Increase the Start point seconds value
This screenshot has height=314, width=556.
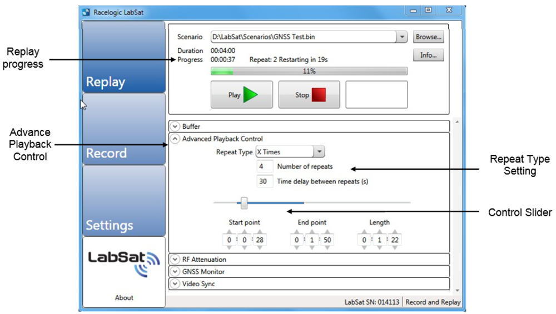[x=259, y=232]
